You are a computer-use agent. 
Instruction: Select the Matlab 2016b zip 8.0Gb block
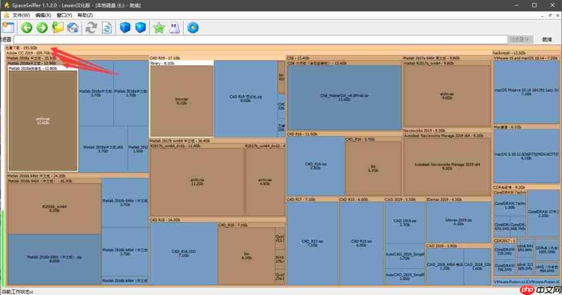coord(54,259)
